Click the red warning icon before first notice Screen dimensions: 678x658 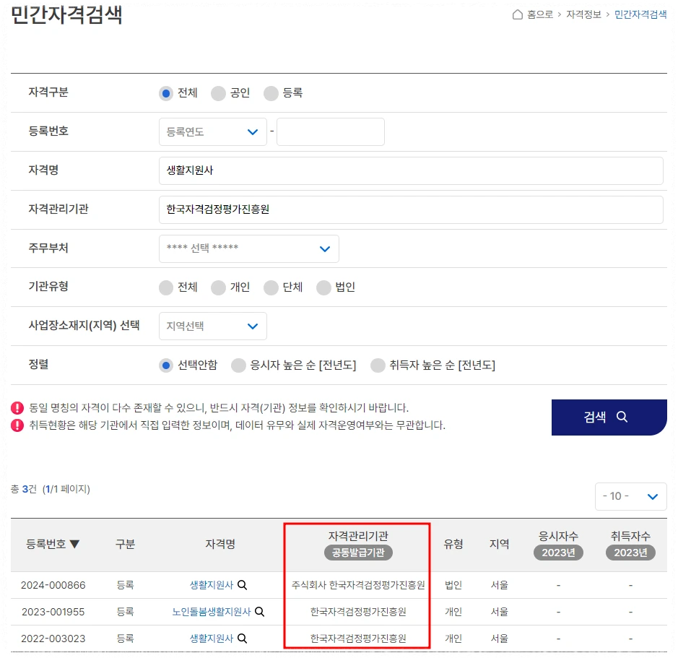click(x=17, y=407)
